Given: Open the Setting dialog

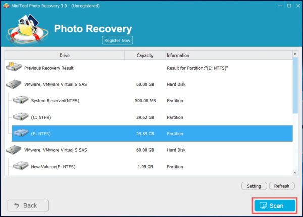Looking at the screenshot, I should [x=254, y=186].
